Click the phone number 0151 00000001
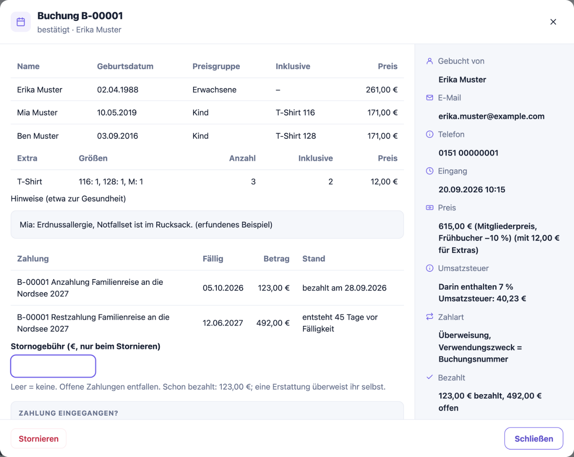Image resolution: width=574 pixels, height=457 pixels. point(469,153)
